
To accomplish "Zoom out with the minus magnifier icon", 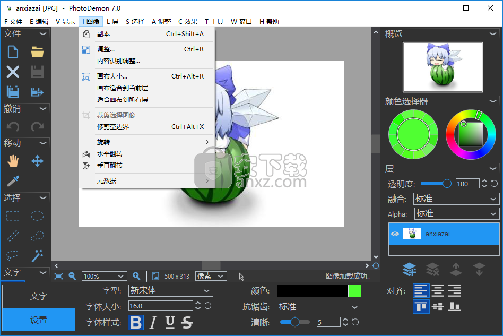I will (x=72, y=277).
